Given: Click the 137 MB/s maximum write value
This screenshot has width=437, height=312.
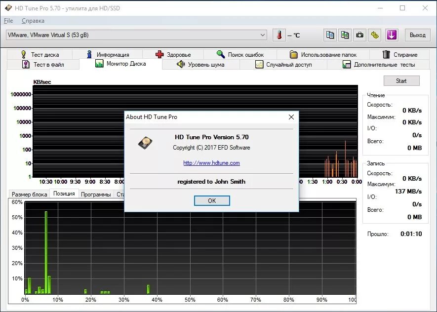Looking at the screenshot, I should (408, 192).
